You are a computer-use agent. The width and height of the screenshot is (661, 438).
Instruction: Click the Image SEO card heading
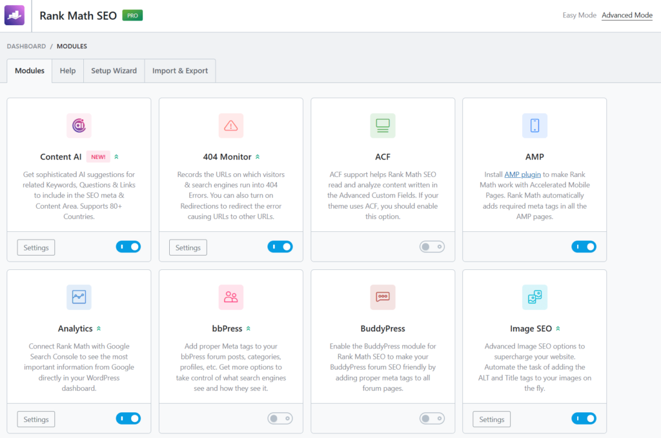(531, 328)
